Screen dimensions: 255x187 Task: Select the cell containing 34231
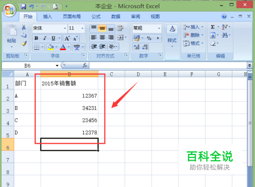[69, 108]
